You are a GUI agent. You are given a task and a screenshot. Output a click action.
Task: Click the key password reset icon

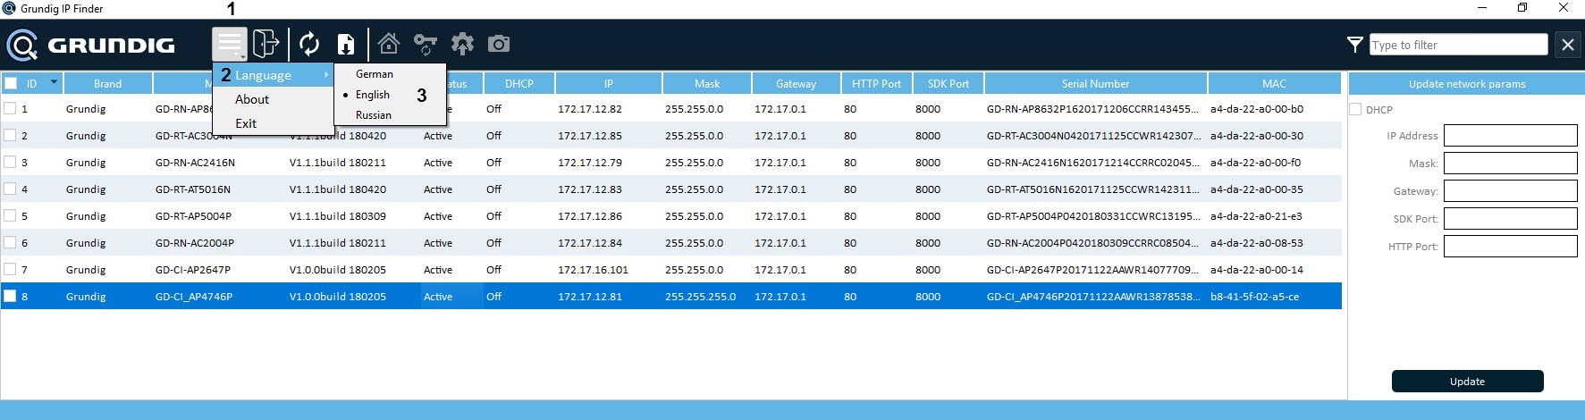click(x=425, y=44)
